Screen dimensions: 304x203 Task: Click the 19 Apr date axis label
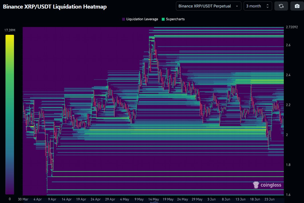click(x=81, y=199)
